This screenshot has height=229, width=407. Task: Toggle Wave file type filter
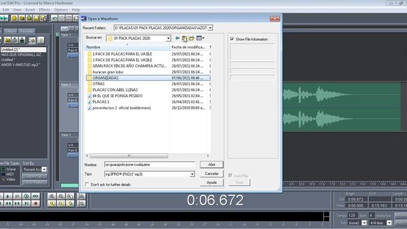(x=9, y=169)
